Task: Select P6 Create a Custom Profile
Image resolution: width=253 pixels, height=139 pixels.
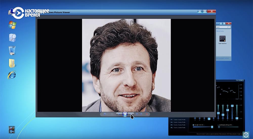Action: pyautogui.click(x=178, y=128)
